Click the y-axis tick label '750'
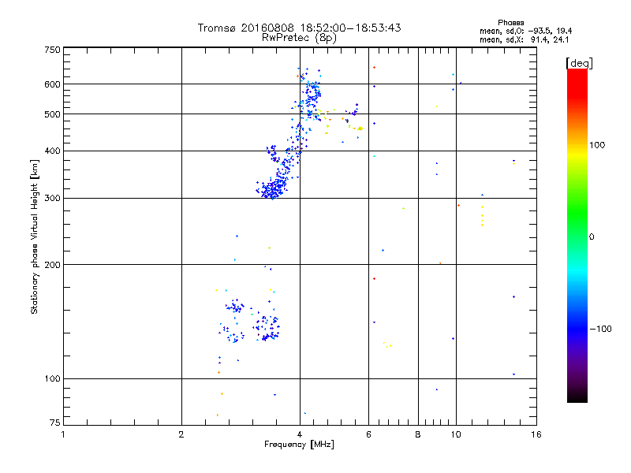Viewport: 631px width, 473px height. pos(53,50)
